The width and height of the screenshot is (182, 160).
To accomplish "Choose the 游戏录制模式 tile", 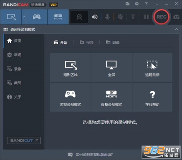I will click(x=70, y=97).
